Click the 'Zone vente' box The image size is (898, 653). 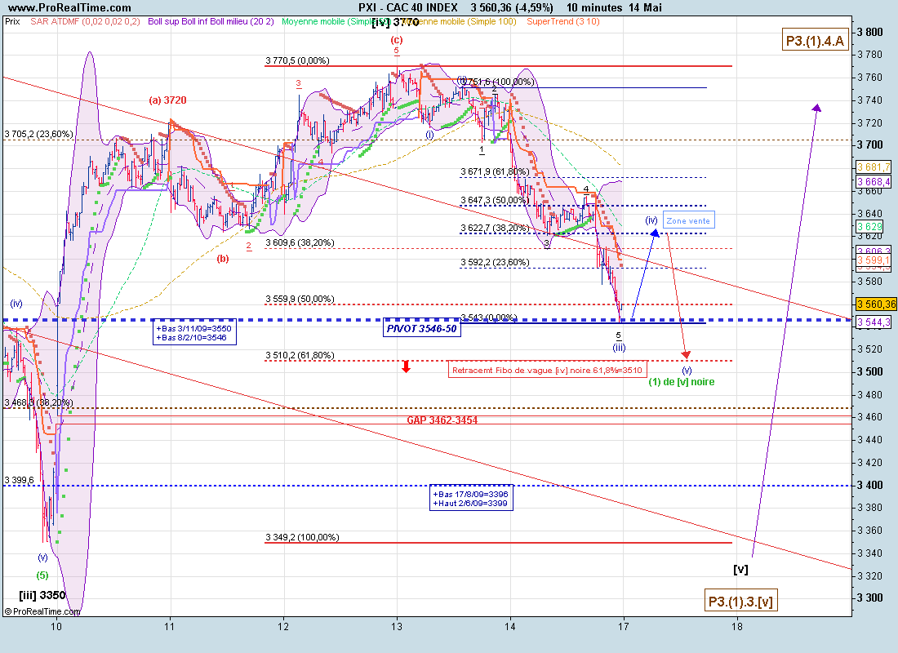coord(688,220)
